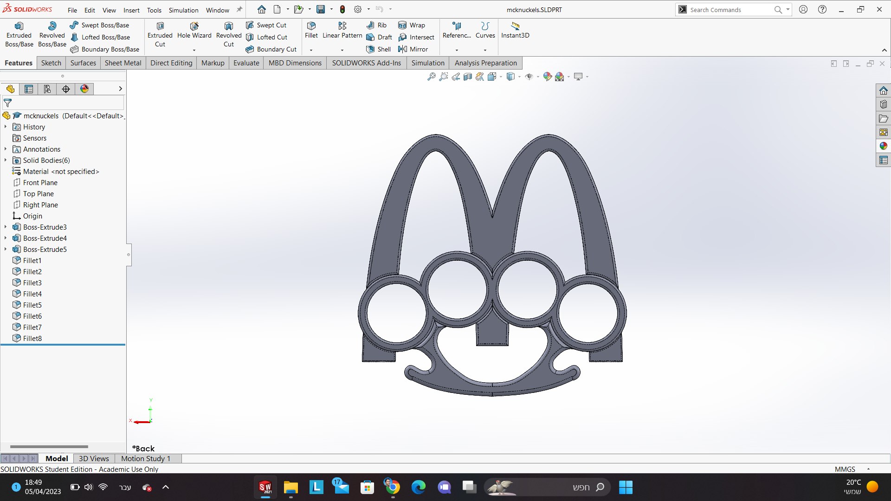This screenshot has width=891, height=501.
Task: Select the Revolved Boss/Base tool
Action: [52, 34]
